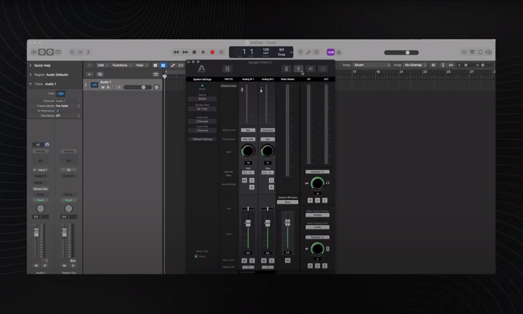This screenshot has width=523, height=314.
Task: Toggle the Mixer View checkbox
Action: [x=196, y=256]
